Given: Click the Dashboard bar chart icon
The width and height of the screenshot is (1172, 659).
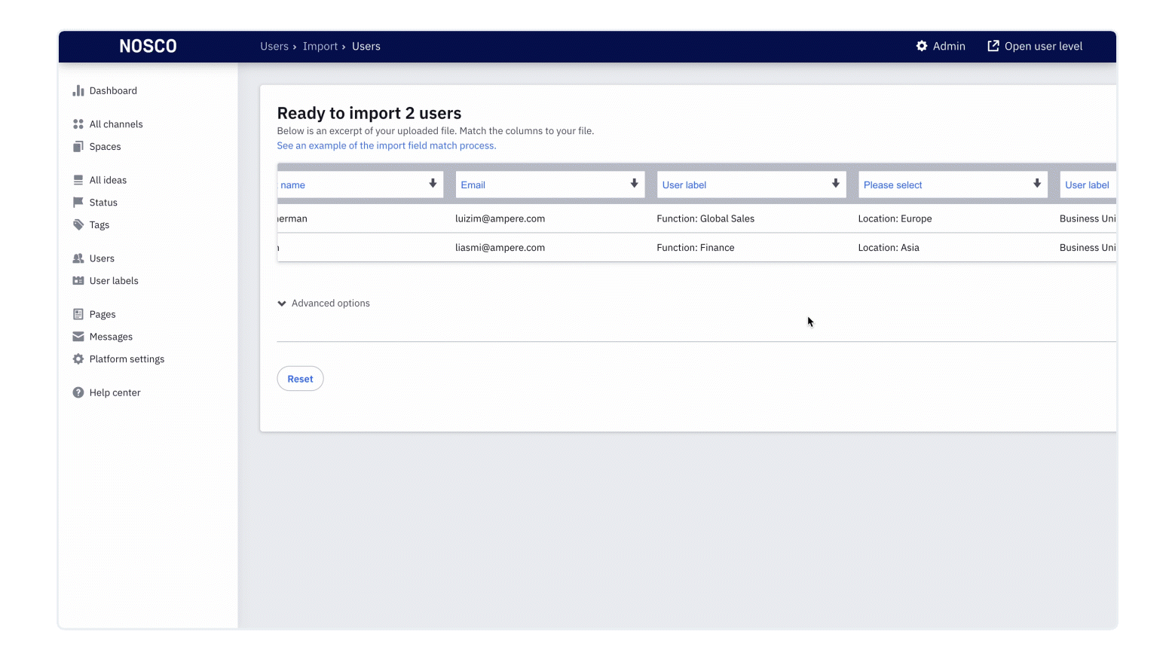Looking at the screenshot, I should [78, 91].
